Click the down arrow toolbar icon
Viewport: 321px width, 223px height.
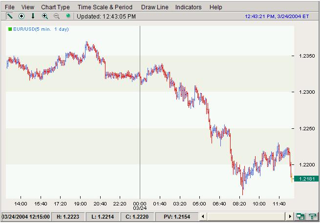tap(33, 16)
